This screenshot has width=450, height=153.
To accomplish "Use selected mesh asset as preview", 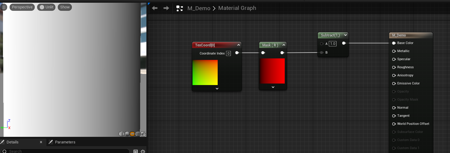I will coord(143,134).
